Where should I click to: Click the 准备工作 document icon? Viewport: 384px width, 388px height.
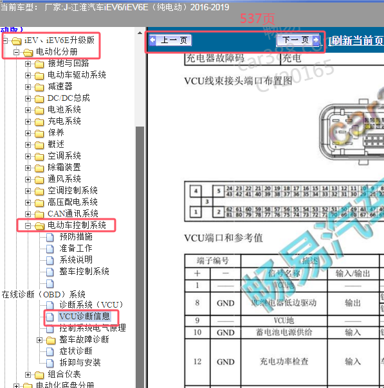click(x=50, y=249)
